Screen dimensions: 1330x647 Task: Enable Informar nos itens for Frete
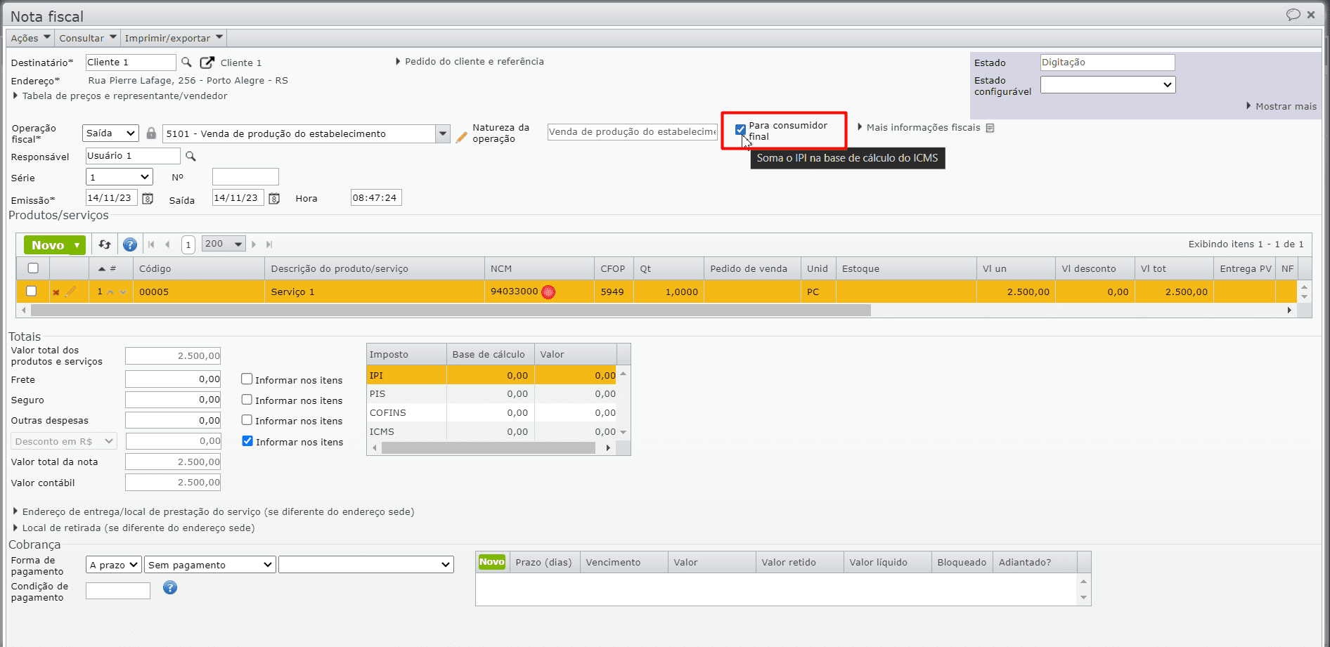tap(247, 379)
